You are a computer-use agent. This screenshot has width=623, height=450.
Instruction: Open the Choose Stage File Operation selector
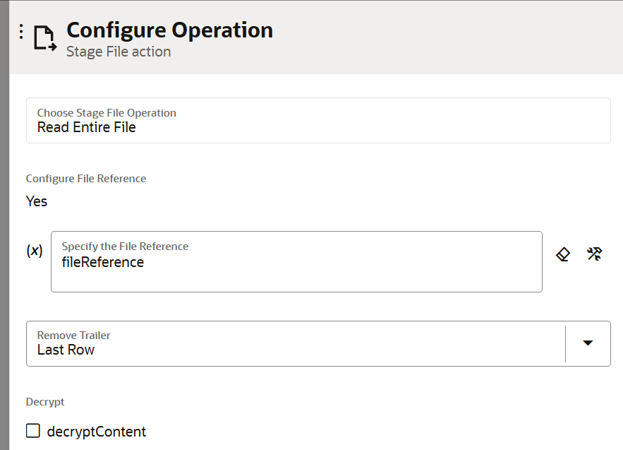coord(318,120)
